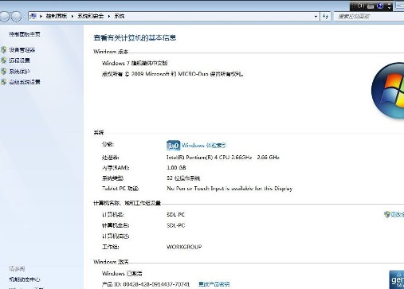Click the 2009 Microsoft copyright line
This screenshot has width=404, height=289.
click(173, 74)
